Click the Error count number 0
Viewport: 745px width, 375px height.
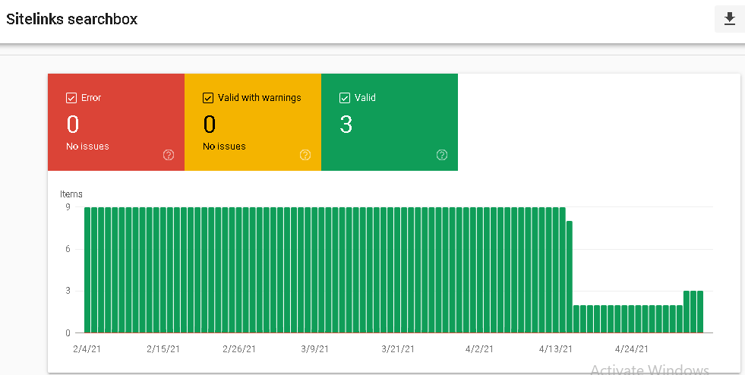(x=73, y=124)
